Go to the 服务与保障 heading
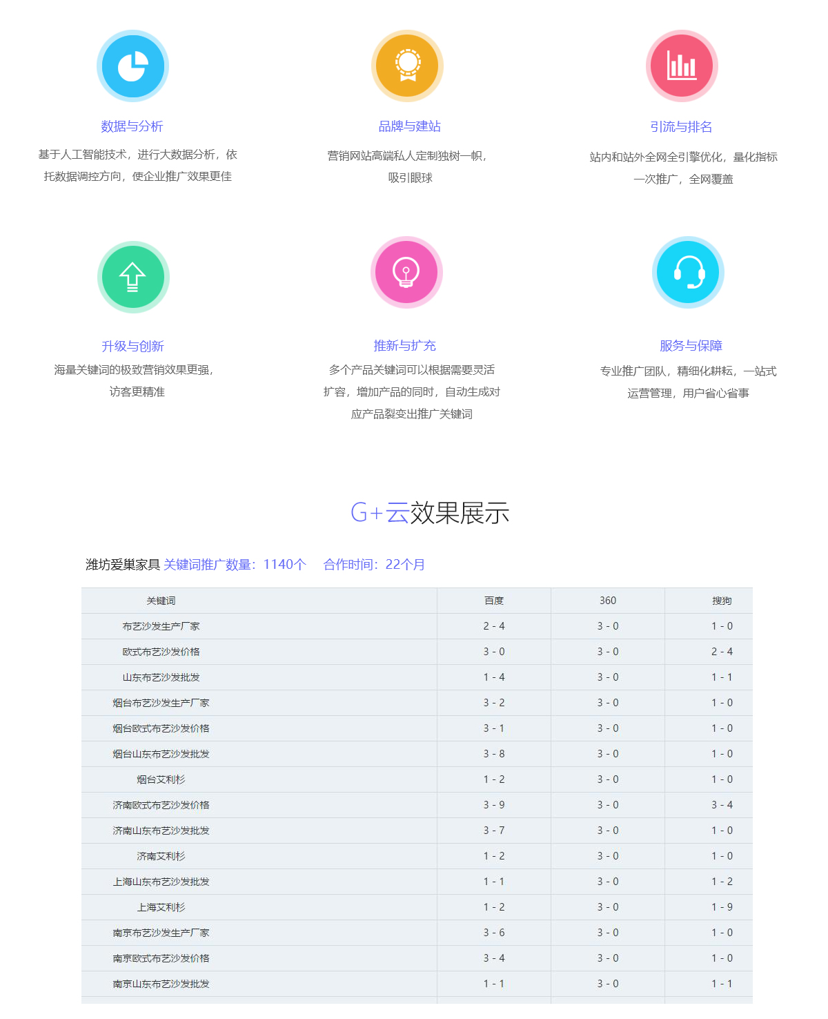 [x=691, y=346]
